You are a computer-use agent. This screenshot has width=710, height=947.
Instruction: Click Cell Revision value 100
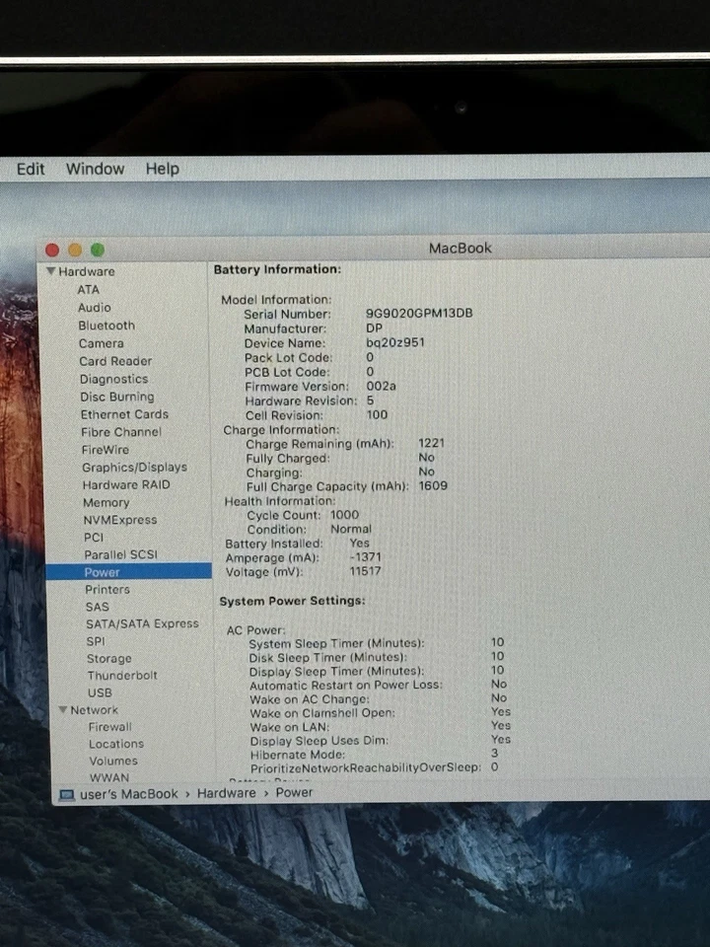pos(377,415)
